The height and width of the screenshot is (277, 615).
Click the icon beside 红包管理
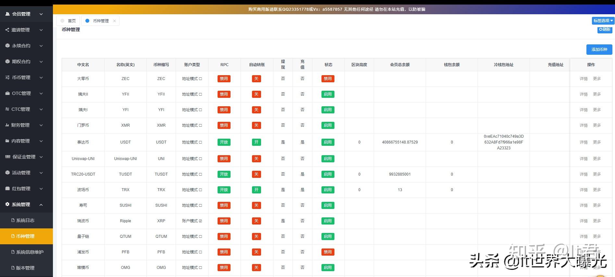7,189
